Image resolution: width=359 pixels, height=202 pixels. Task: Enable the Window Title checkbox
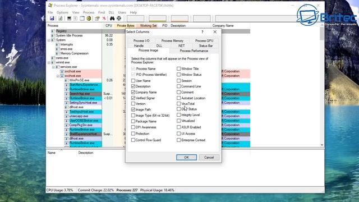178,68
